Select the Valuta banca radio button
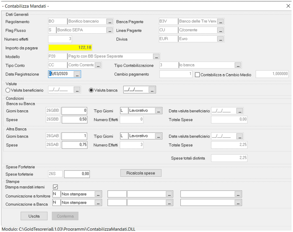This screenshot has width=293, height=232. coord(91,90)
